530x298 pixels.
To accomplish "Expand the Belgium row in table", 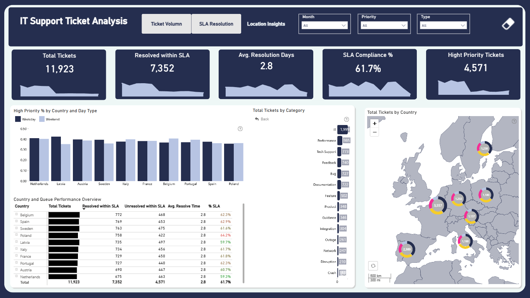I will (x=16, y=214).
